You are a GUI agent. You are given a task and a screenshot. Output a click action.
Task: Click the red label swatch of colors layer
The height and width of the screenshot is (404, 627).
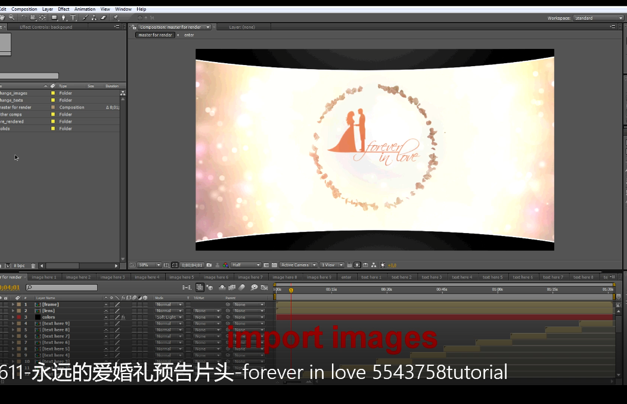coord(18,318)
